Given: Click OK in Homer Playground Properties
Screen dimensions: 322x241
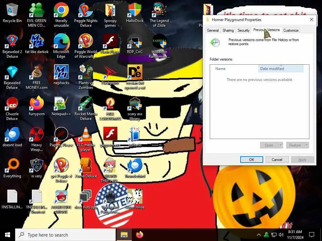Looking at the screenshot, I should (x=252, y=160).
